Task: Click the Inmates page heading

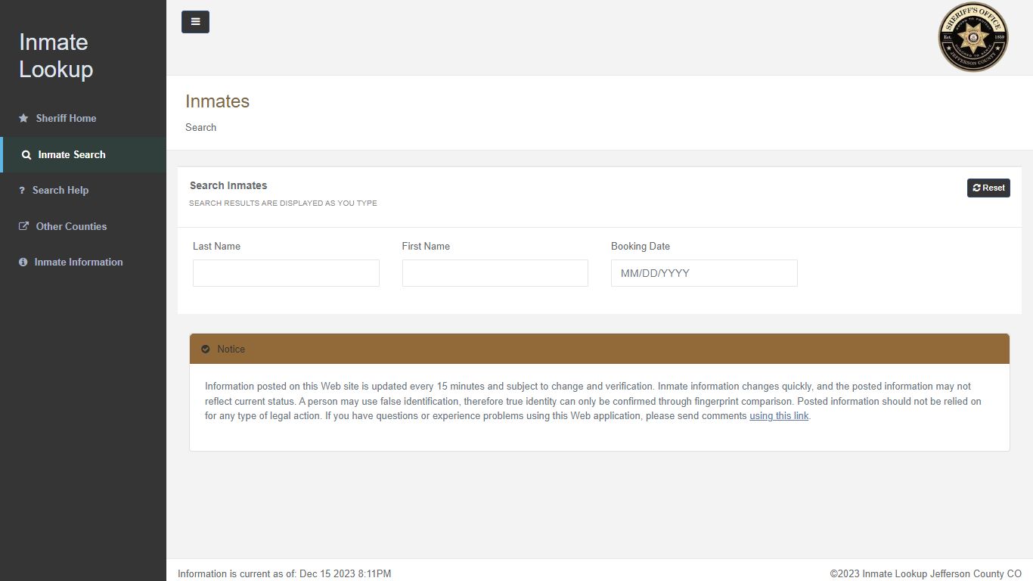Action: click(217, 101)
